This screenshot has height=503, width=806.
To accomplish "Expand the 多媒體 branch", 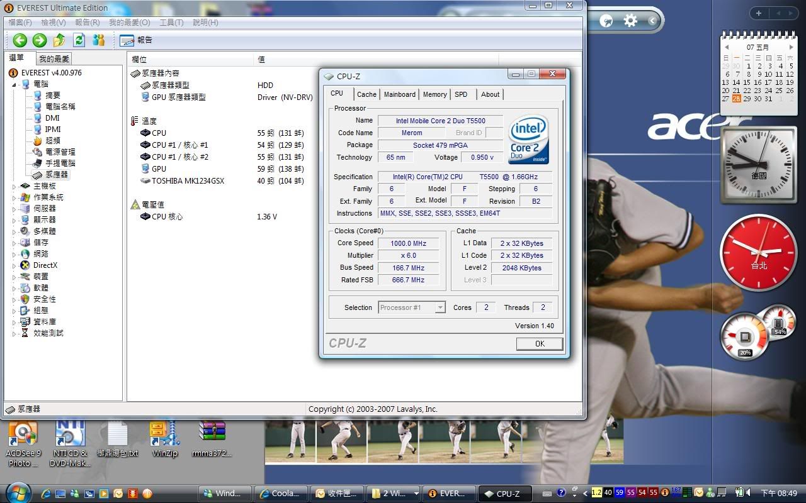I will (x=14, y=231).
